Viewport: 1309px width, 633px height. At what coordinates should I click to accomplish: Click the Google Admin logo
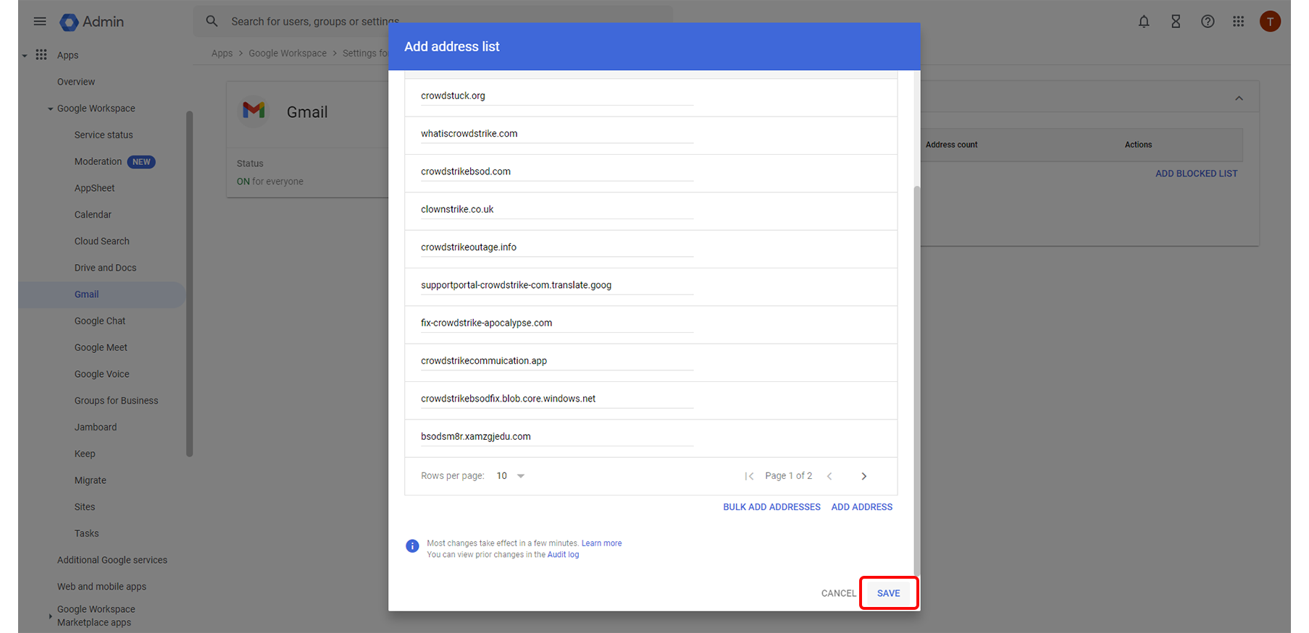92,22
